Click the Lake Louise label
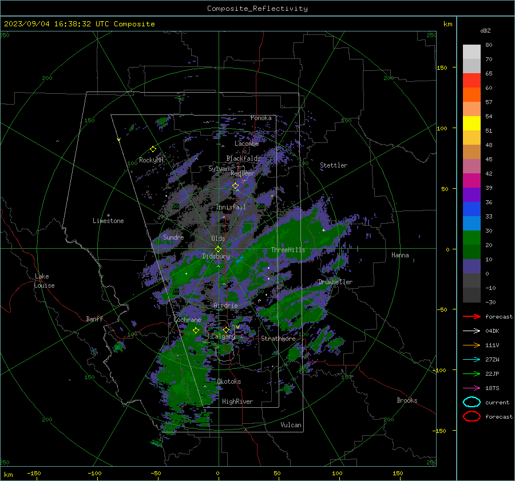Viewport: 515px width, 481px height. tap(44, 281)
